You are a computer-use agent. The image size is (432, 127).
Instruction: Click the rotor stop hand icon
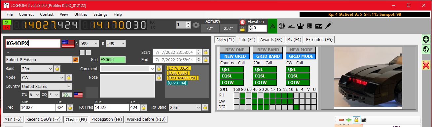[x=242, y=22]
